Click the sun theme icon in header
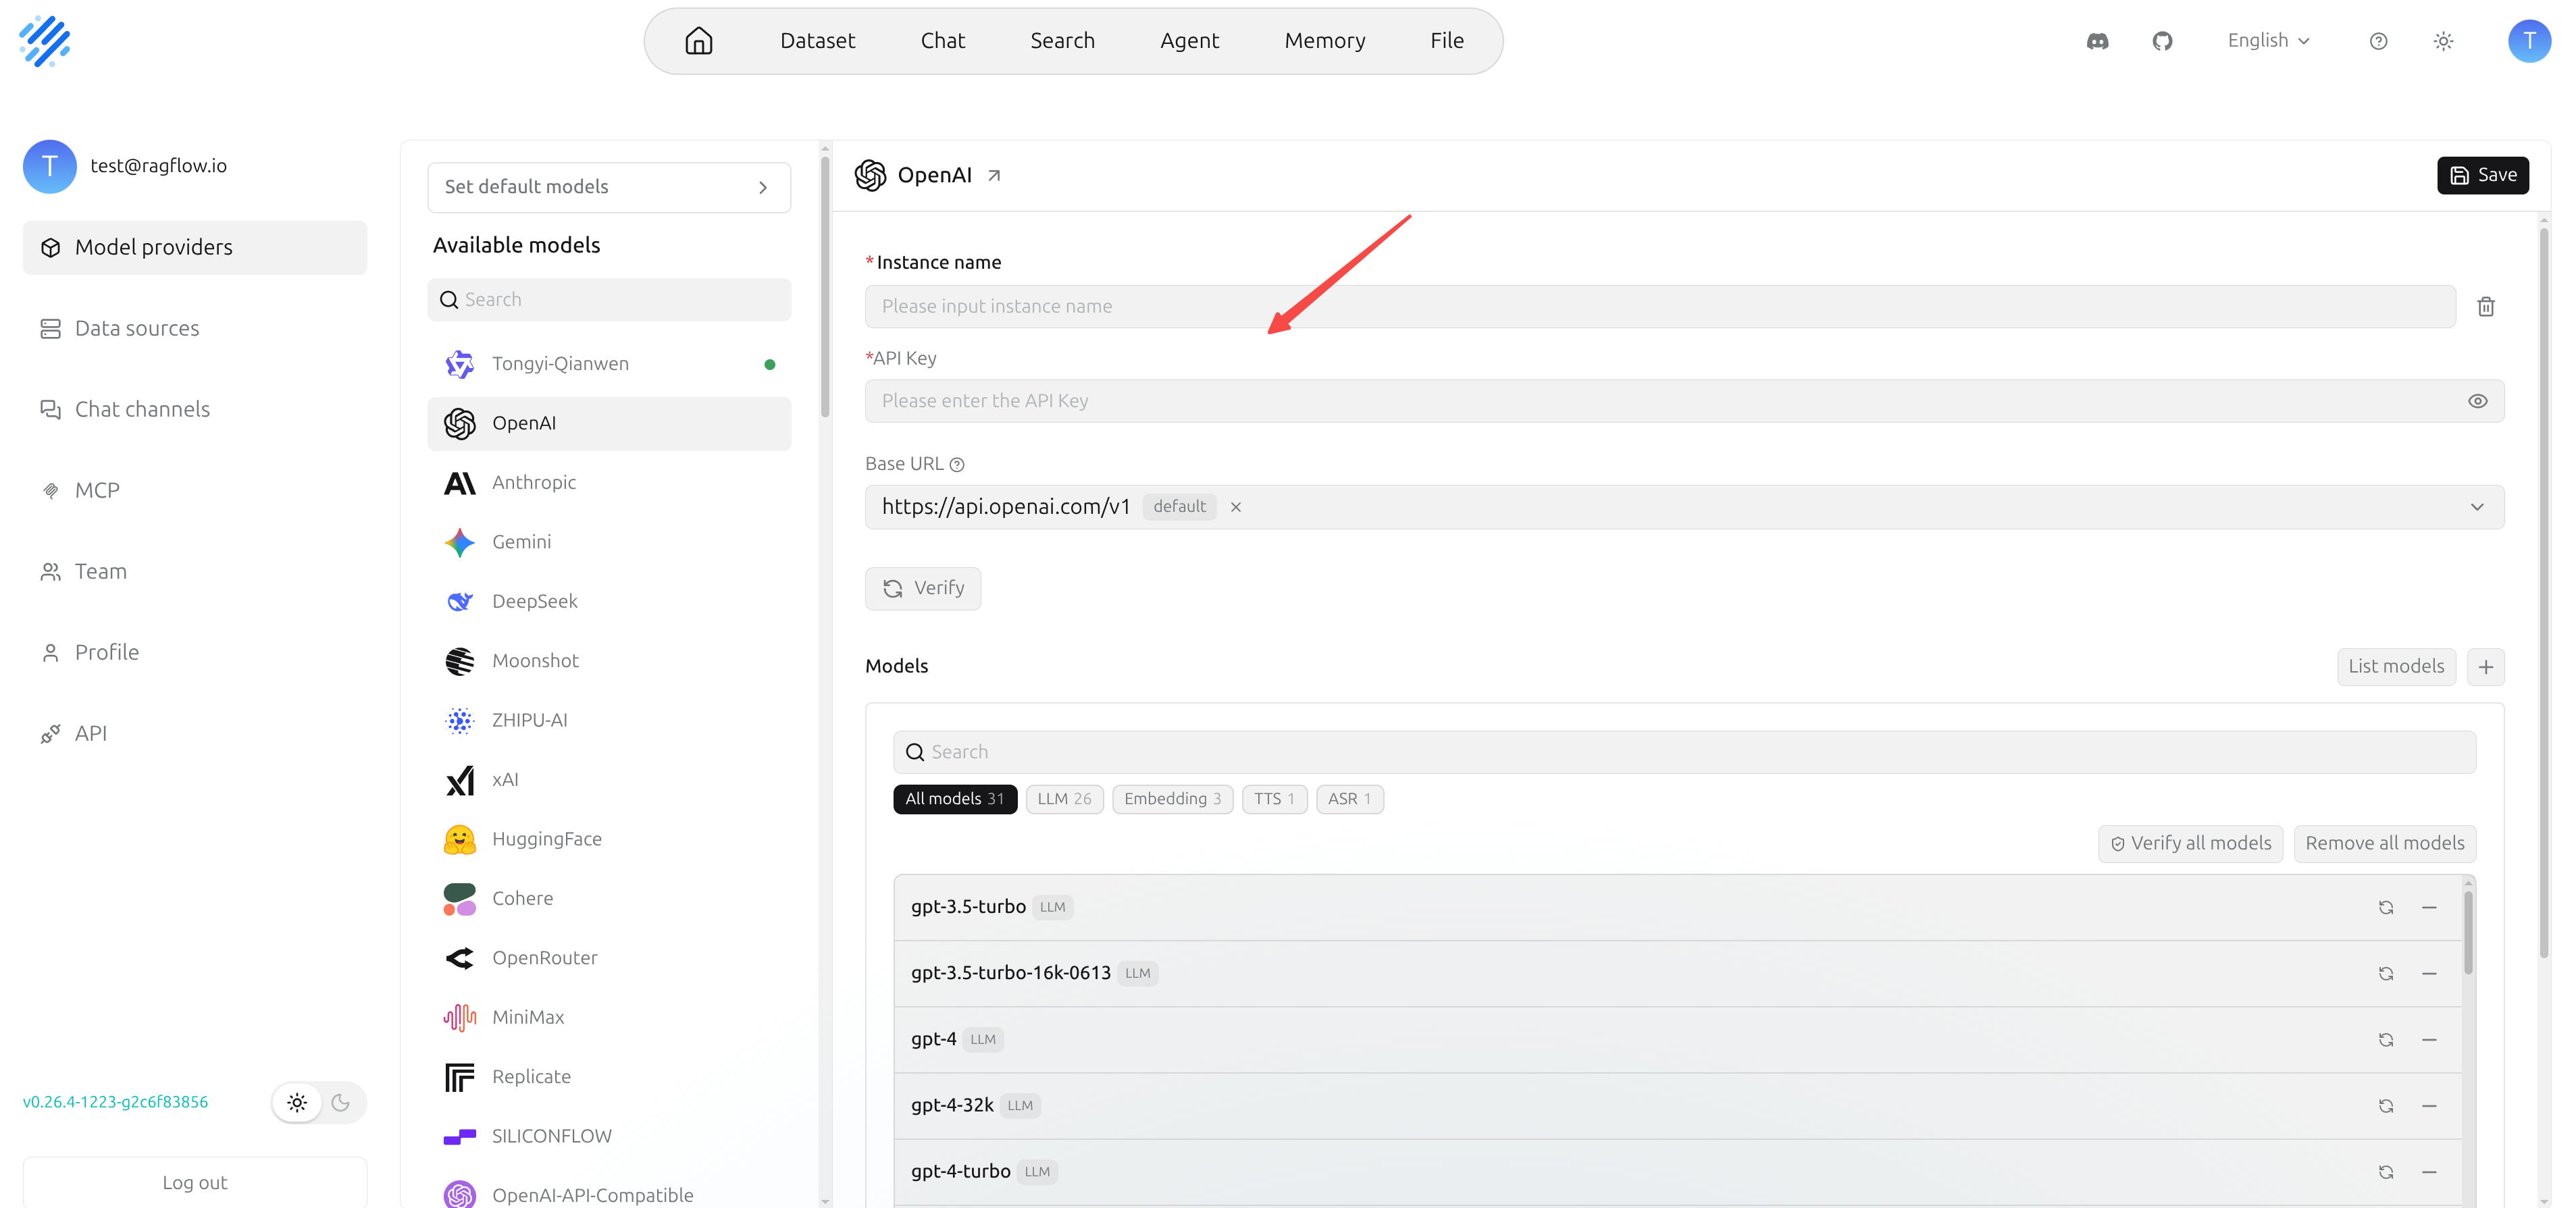2576x1208 pixels. pos(2443,41)
